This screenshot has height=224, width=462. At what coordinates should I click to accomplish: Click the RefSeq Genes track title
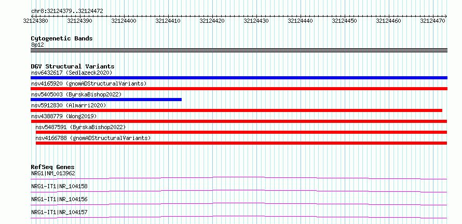click(x=52, y=167)
